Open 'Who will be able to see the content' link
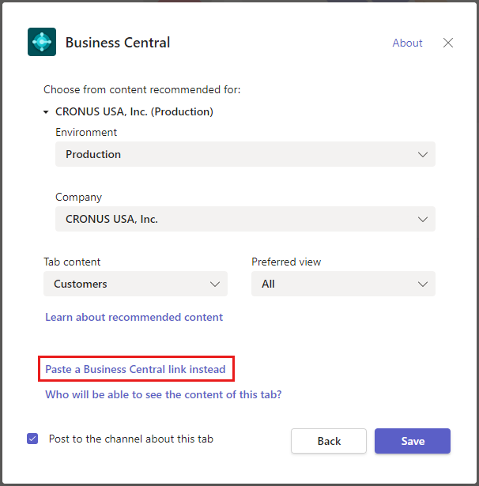 pos(163,394)
